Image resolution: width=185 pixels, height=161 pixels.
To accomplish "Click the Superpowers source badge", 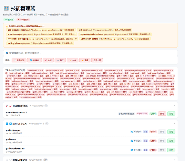I will pyautogui.click(x=142, y=114).
